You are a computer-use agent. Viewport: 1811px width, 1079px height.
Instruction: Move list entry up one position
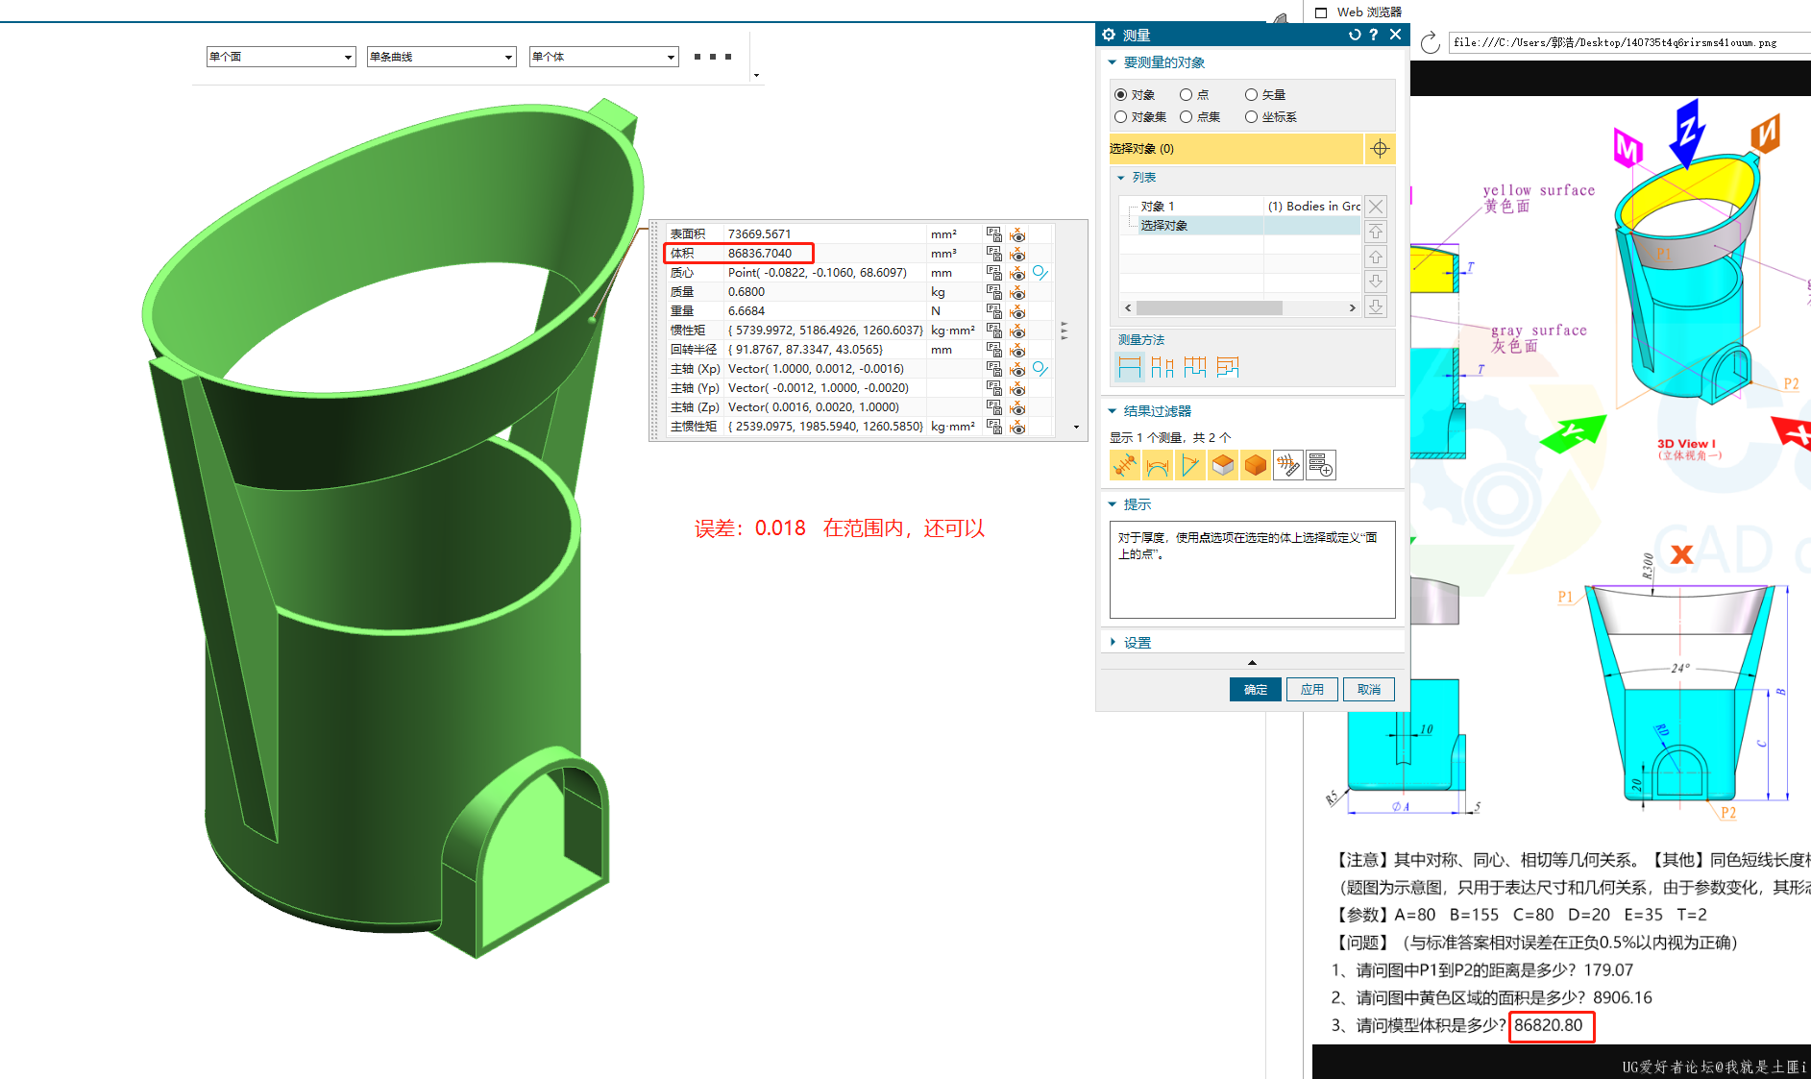coord(1376,257)
